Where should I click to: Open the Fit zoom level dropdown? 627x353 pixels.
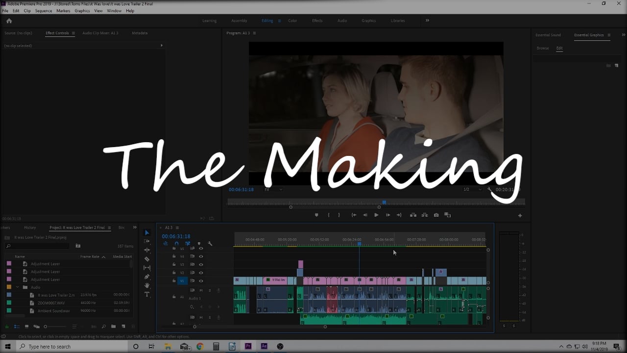tap(273, 189)
